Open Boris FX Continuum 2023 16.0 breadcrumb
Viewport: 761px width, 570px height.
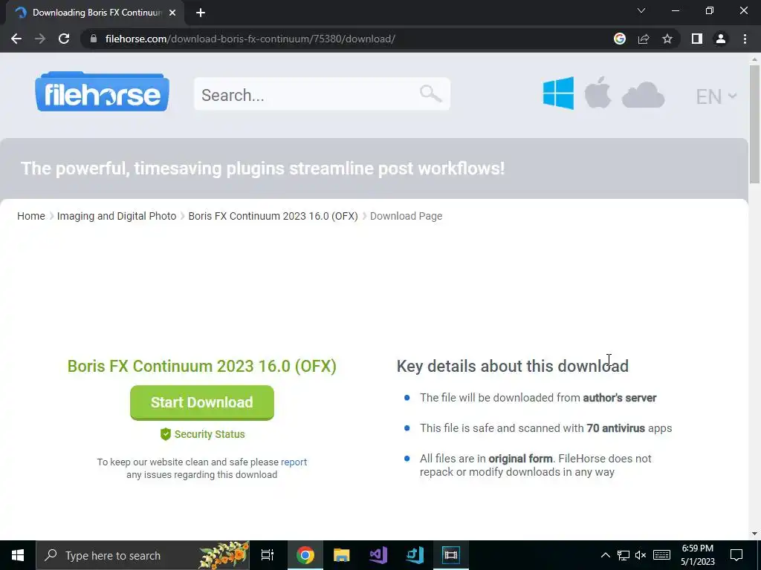(x=273, y=216)
